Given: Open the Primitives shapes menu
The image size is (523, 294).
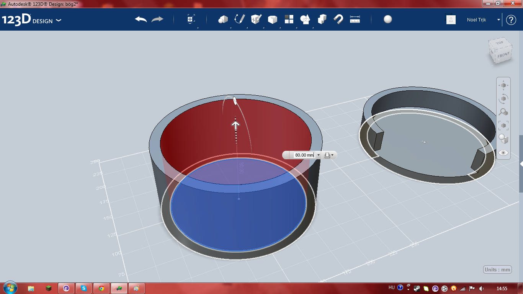Looking at the screenshot, I should [223, 19].
